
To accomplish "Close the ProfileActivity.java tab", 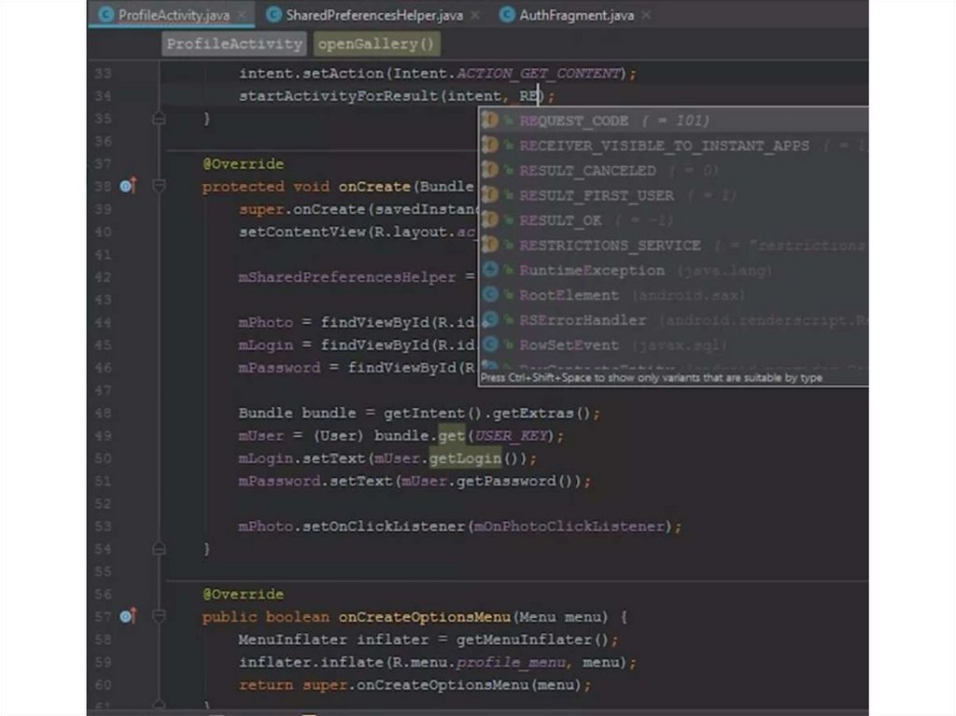I will pos(241,15).
